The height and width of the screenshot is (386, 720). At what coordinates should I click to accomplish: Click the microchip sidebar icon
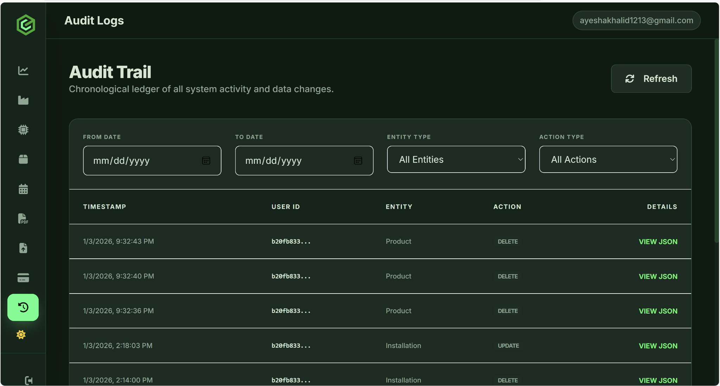click(x=23, y=130)
